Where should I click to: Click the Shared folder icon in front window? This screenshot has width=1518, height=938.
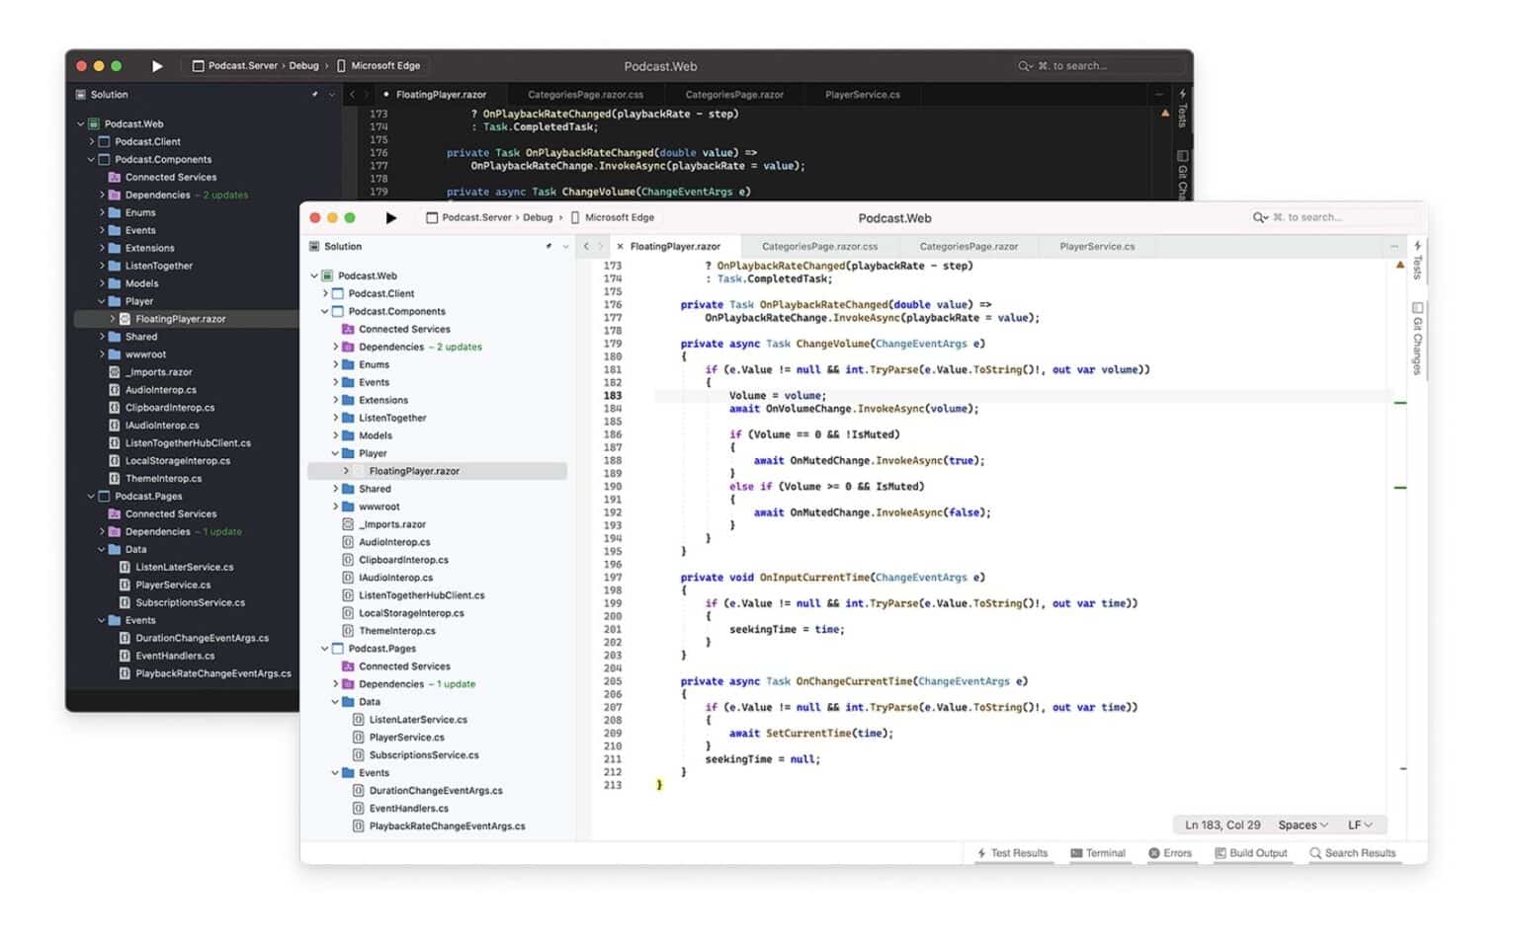(x=348, y=490)
